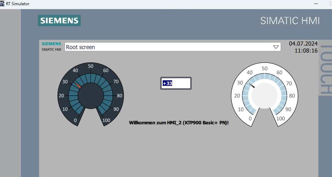The height and width of the screenshot is (177, 332).
Task: Click the 100 label on white gauge
Action: (x=281, y=119)
